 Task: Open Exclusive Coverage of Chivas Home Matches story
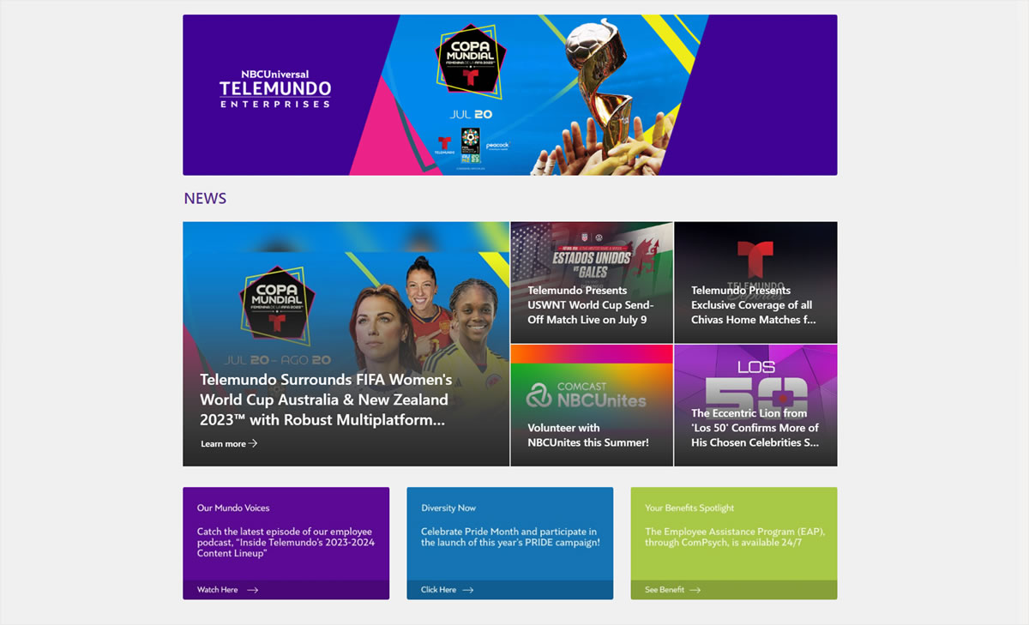(755, 282)
